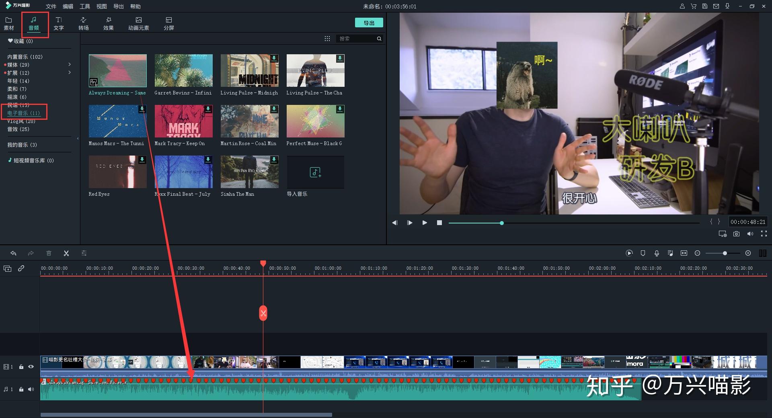The image size is (772, 418).
Task: Open the 收藏 (0) favorites list
Action: [21, 41]
